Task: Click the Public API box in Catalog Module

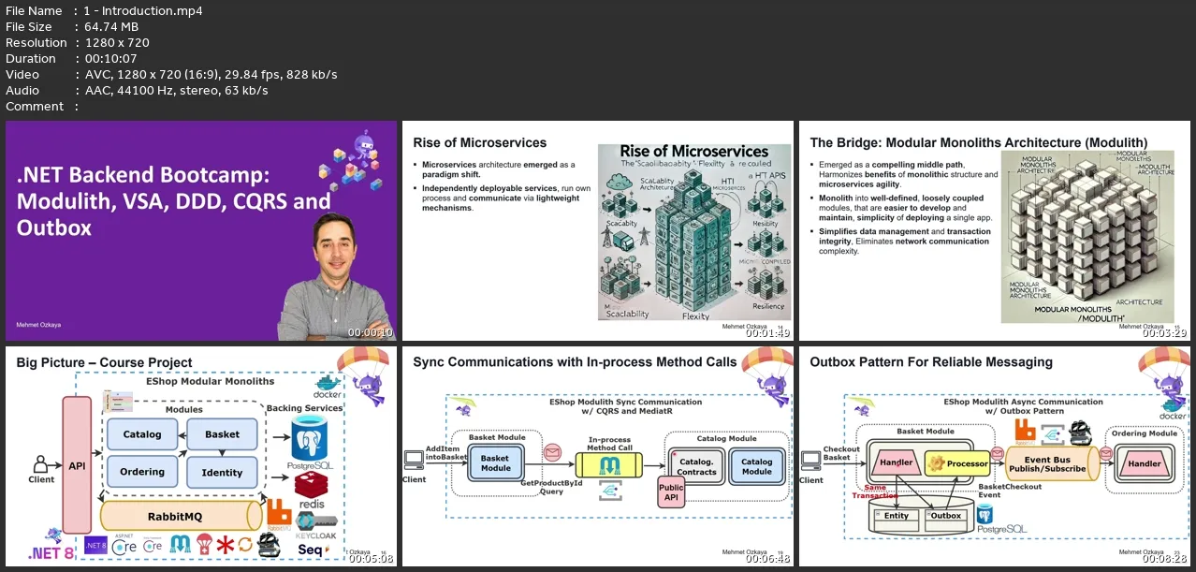Action: click(671, 492)
